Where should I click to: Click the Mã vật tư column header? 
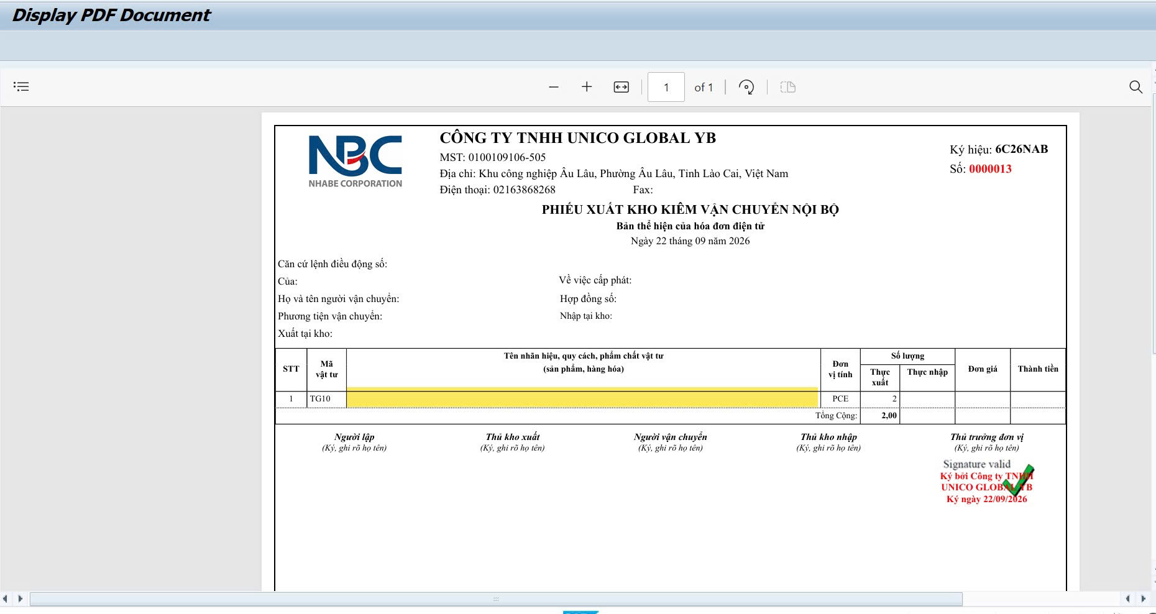[327, 369]
